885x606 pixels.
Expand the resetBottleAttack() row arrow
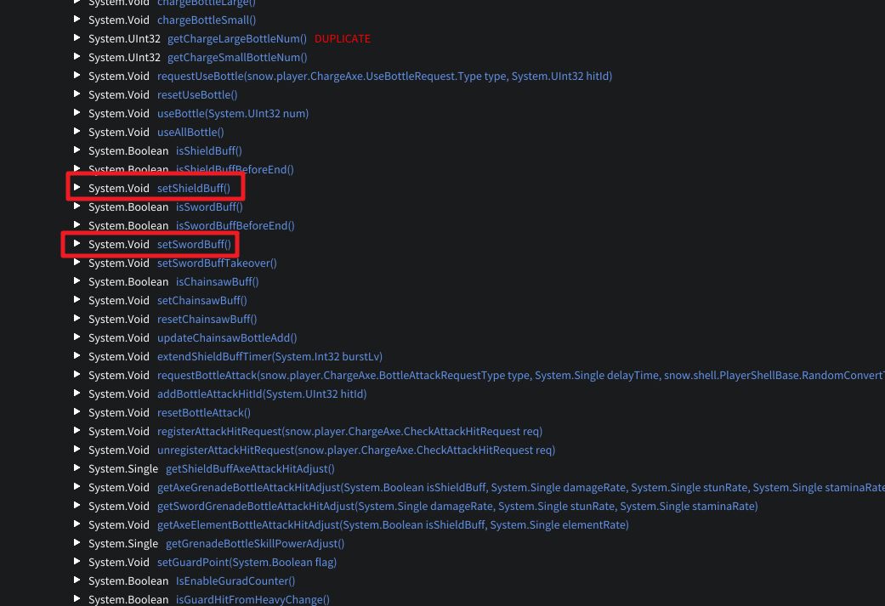[x=77, y=411]
